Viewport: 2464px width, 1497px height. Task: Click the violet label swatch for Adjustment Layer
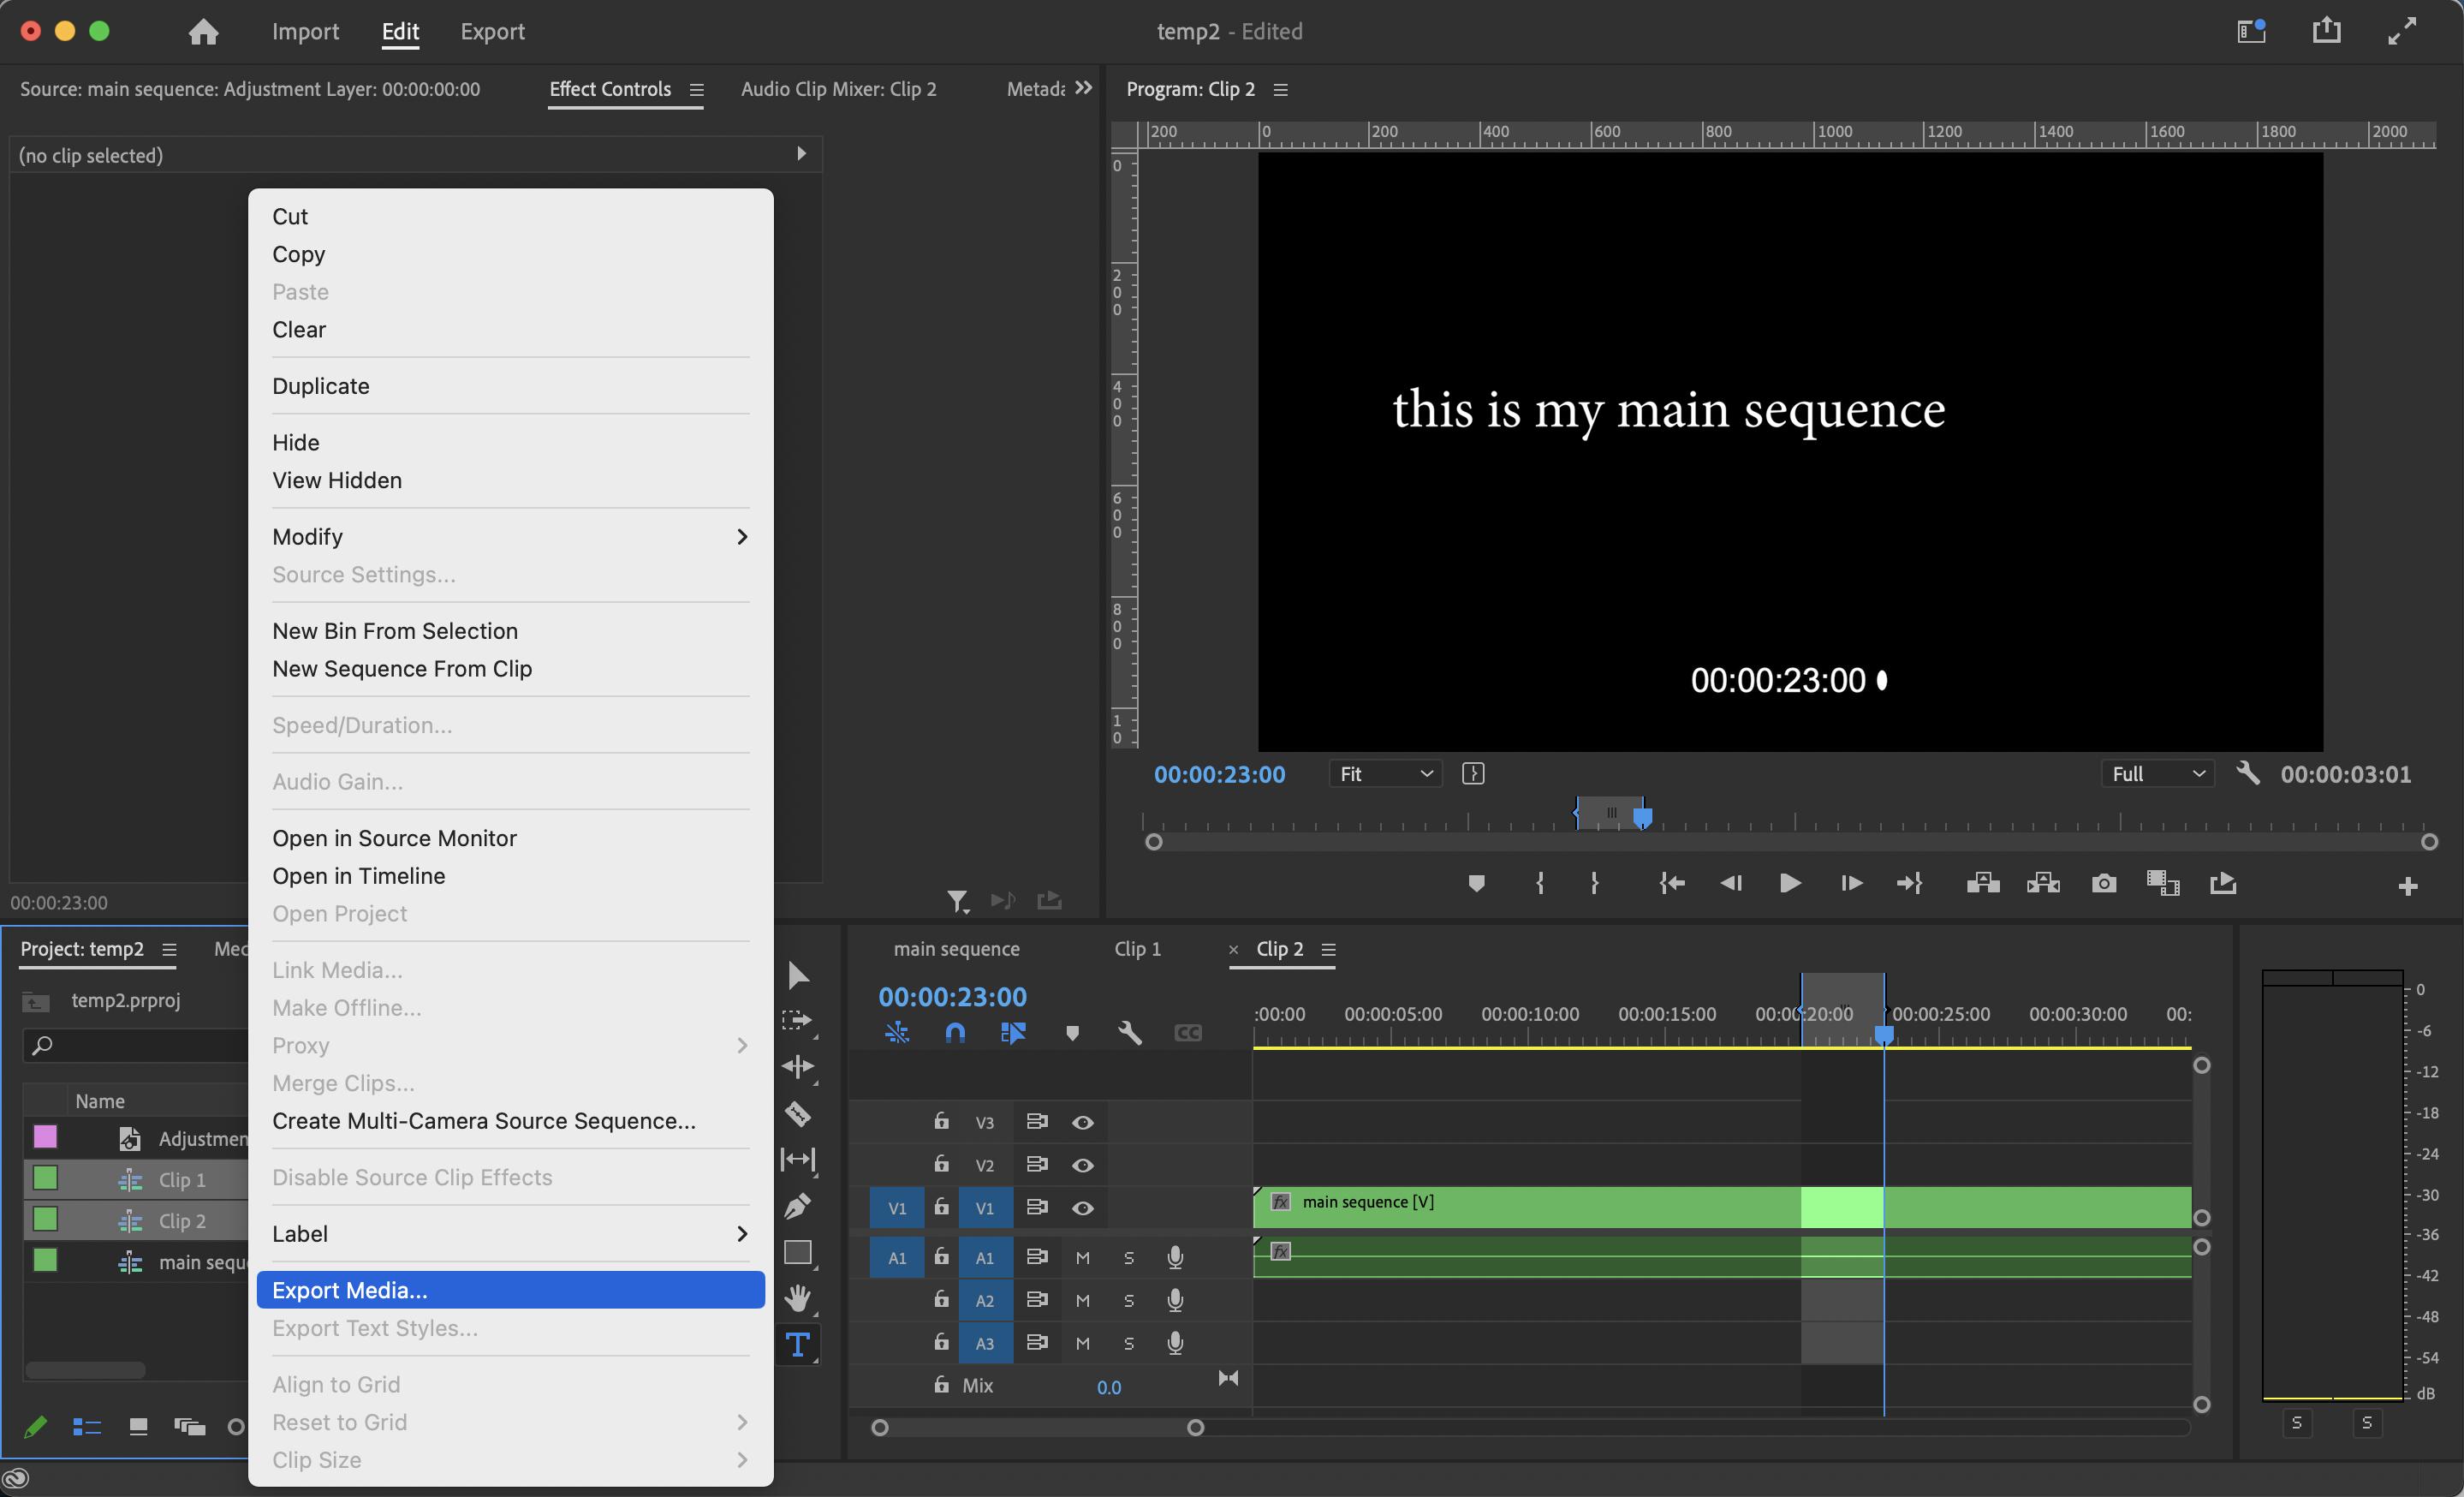(x=45, y=1137)
